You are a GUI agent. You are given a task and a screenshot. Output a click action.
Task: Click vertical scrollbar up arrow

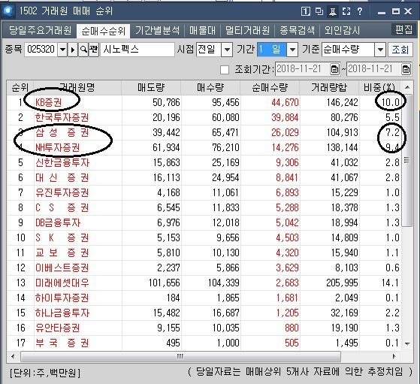pyautogui.click(x=407, y=87)
